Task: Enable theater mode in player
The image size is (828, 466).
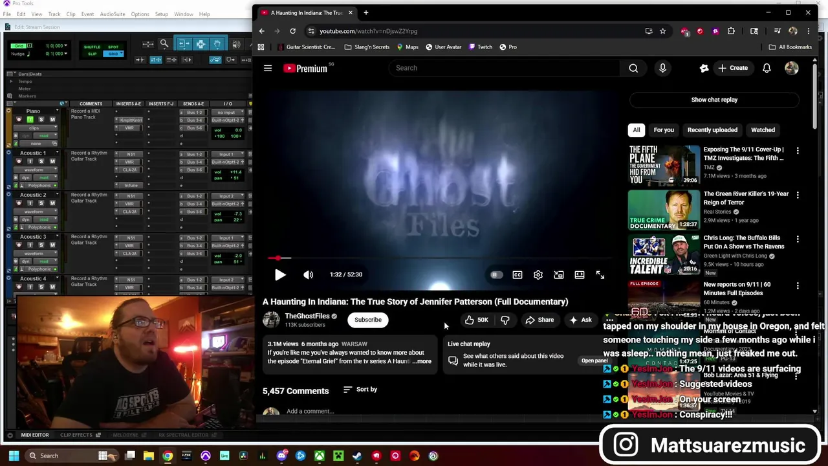Action: [580, 274]
